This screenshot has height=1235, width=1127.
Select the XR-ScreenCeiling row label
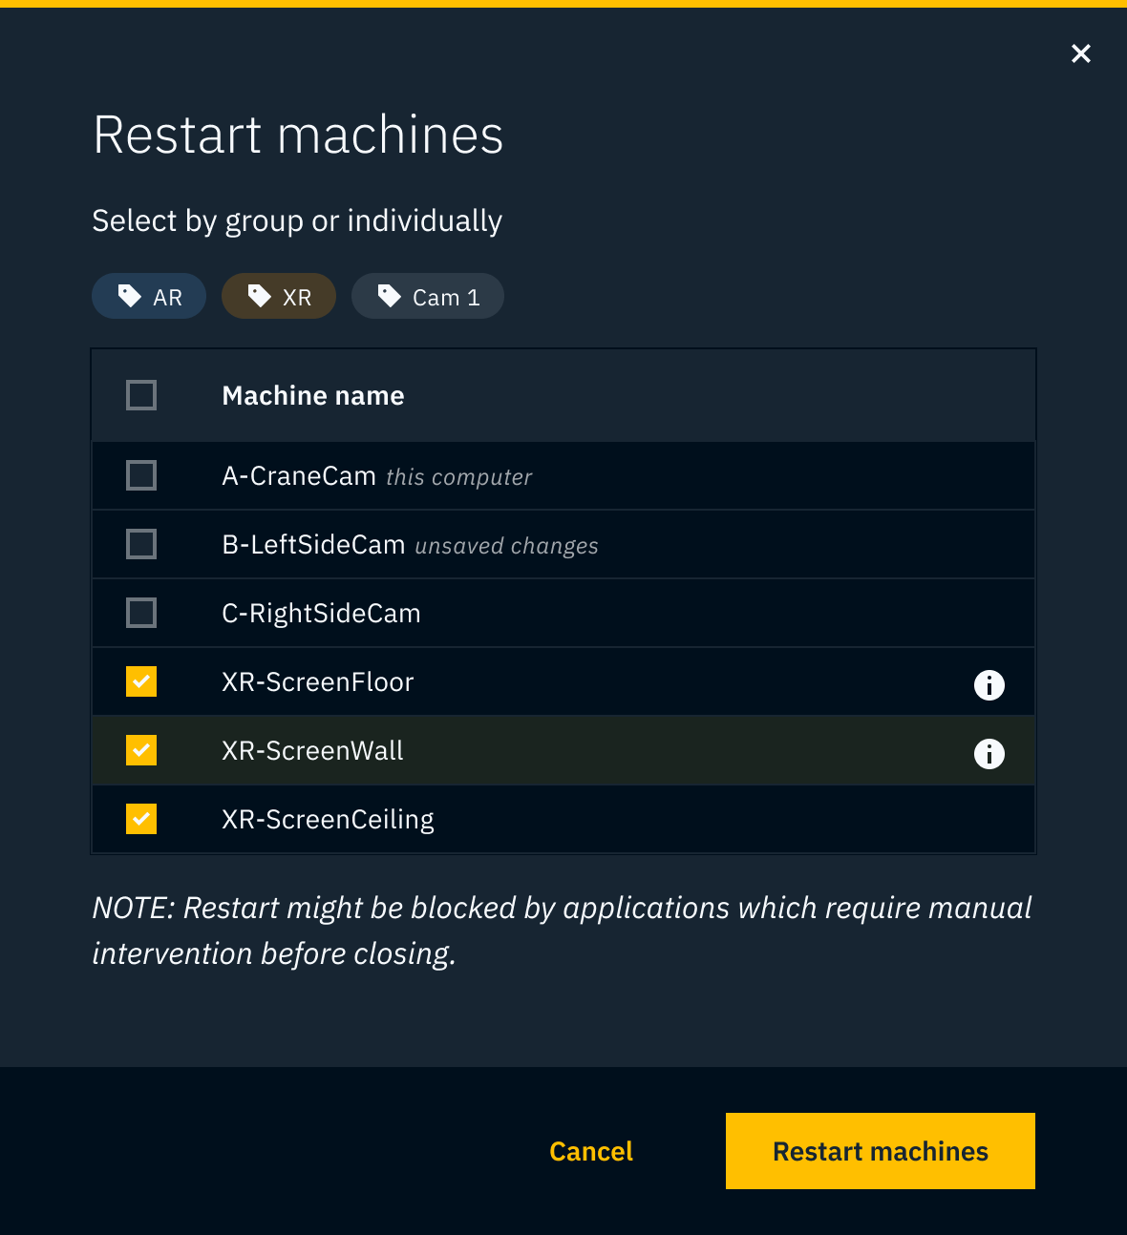[x=328, y=820]
